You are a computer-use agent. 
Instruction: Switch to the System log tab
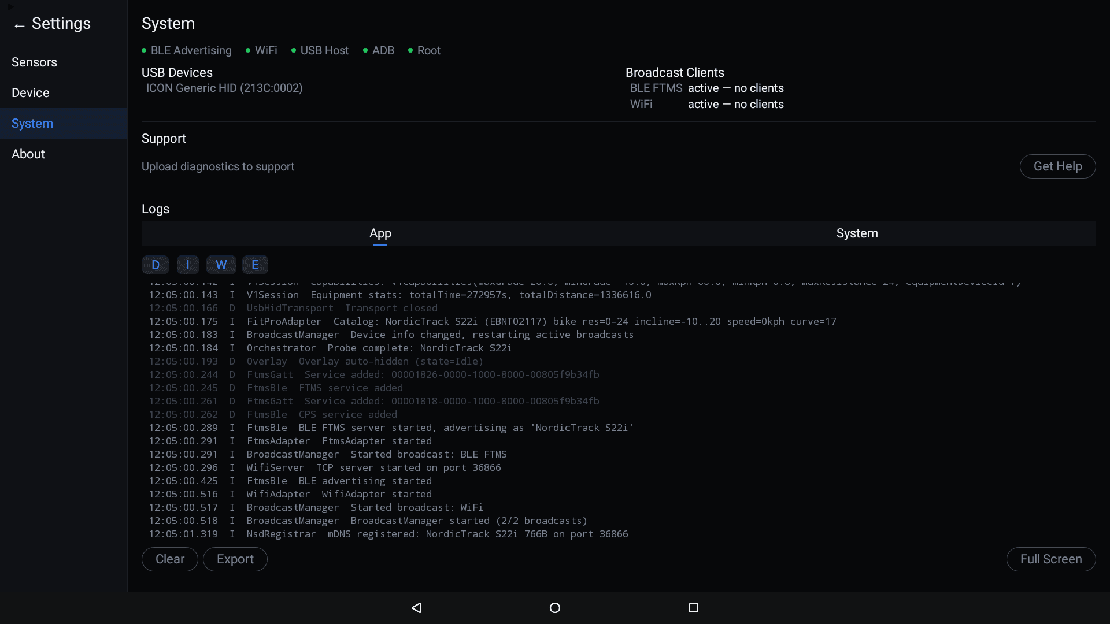tap(857, 233)
